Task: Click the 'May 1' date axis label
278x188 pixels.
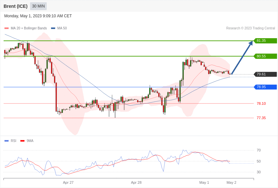Action: click(204, 182)
